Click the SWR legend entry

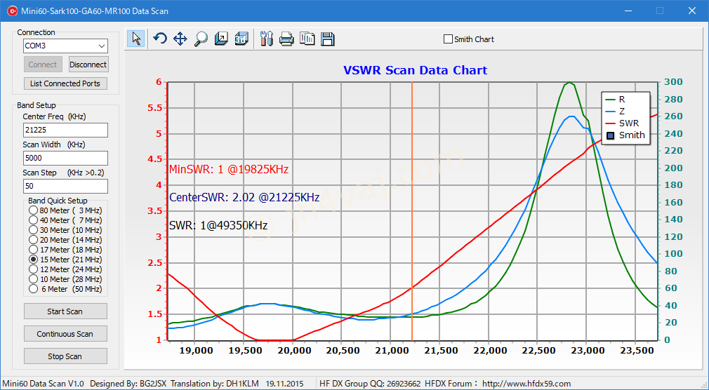pyautogui.click(x=622, y=123)
